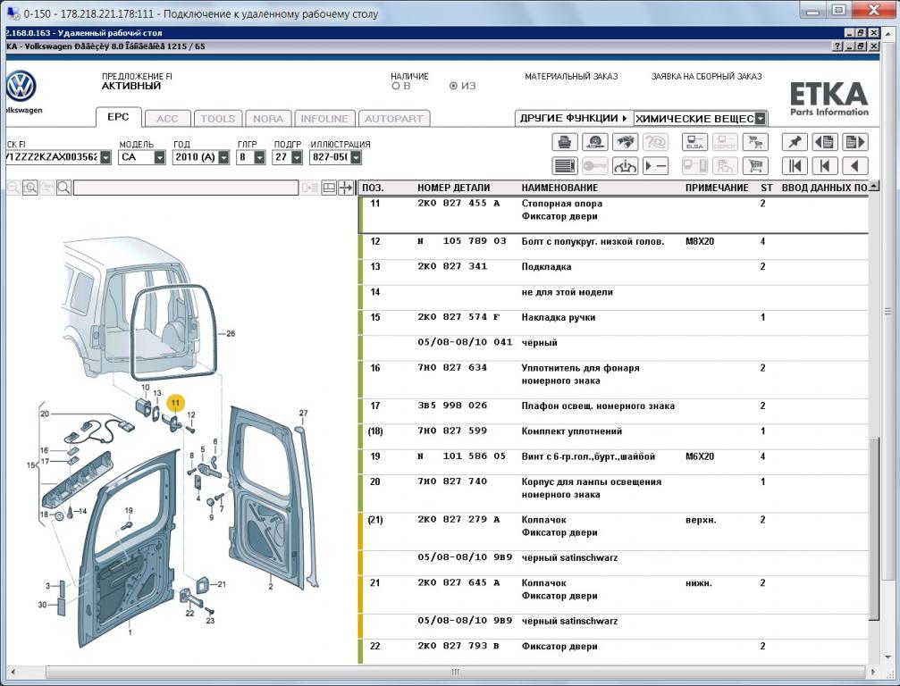
Task: Click the zoom area magnifier icon
Action: [29, 188]
